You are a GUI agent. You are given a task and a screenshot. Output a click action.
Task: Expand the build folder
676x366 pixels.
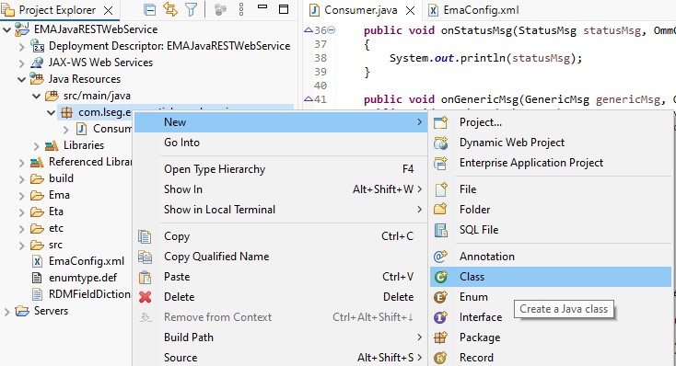[21, 179]
